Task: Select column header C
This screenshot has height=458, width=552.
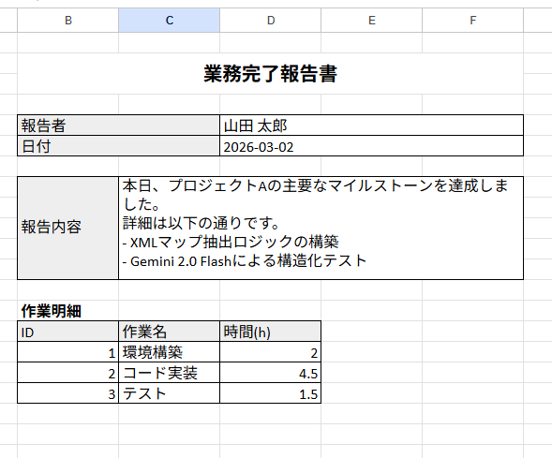Action: (x=170, y=21)
